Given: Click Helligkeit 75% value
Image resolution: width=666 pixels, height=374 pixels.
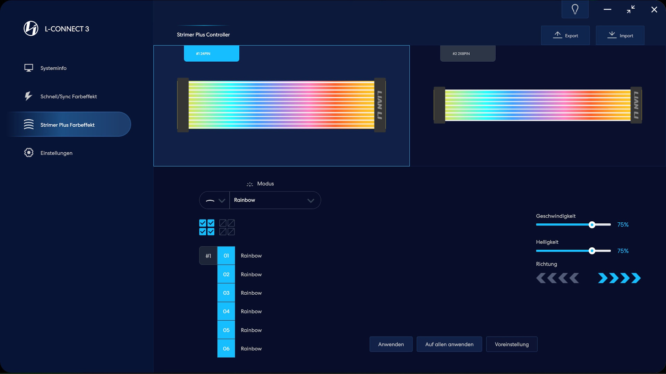Looking at the screenshot, I should 623,251.
